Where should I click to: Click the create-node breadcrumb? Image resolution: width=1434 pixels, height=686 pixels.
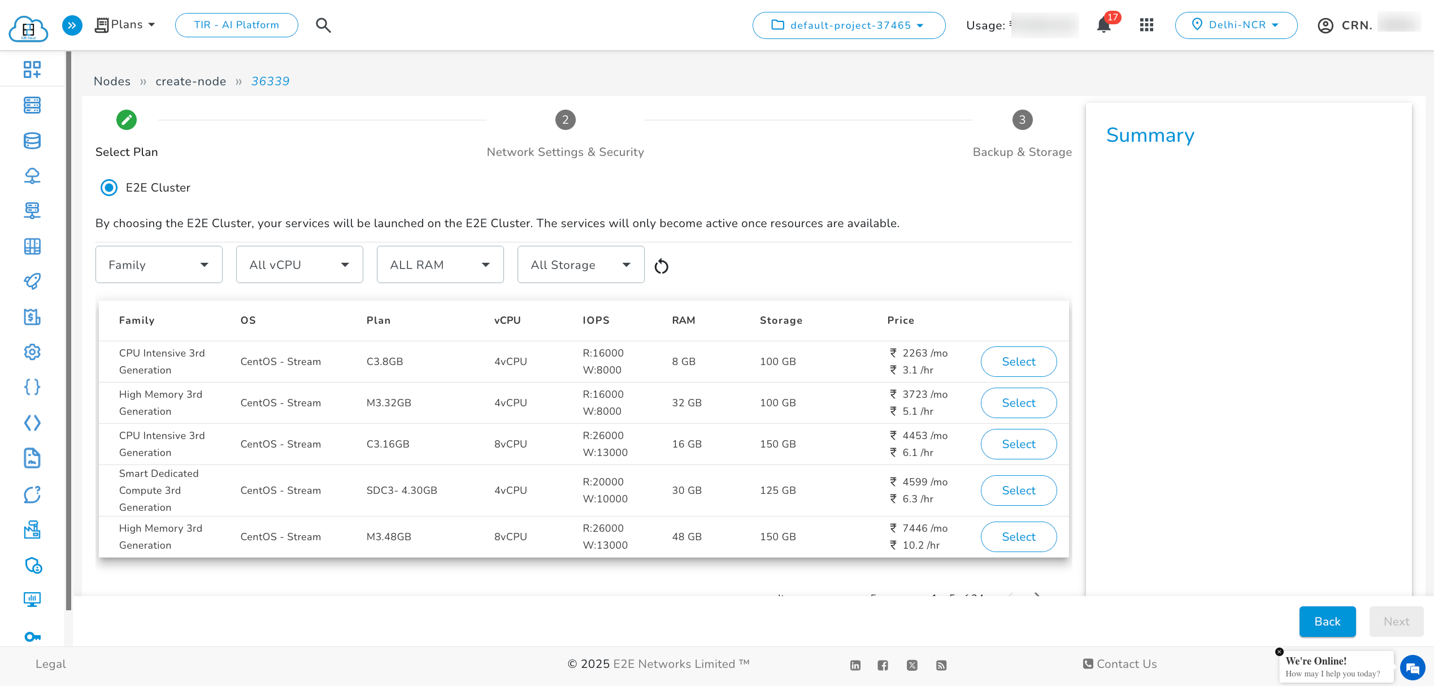tap(191, 81)
